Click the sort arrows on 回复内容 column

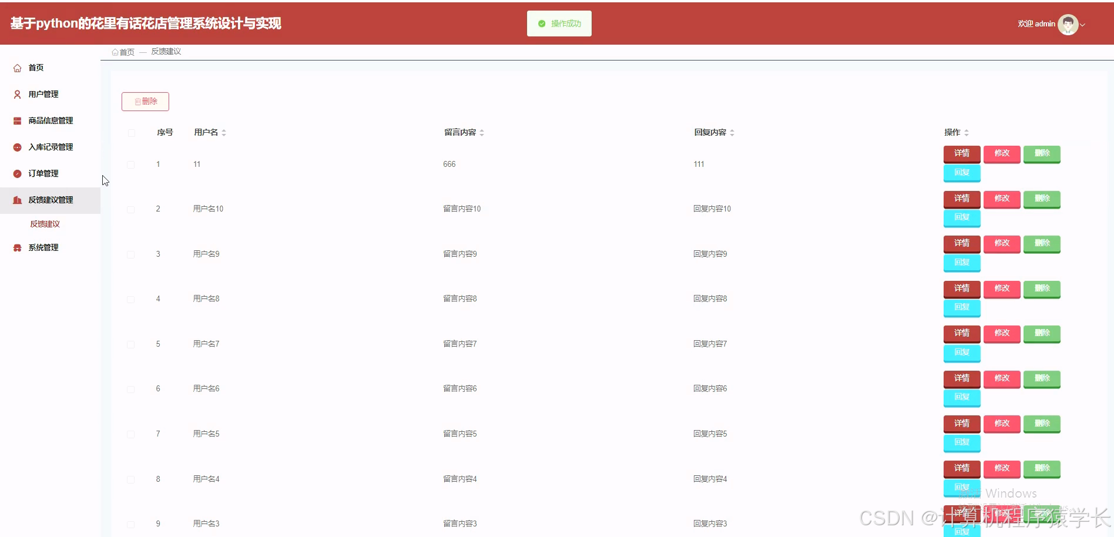[732, 133]
